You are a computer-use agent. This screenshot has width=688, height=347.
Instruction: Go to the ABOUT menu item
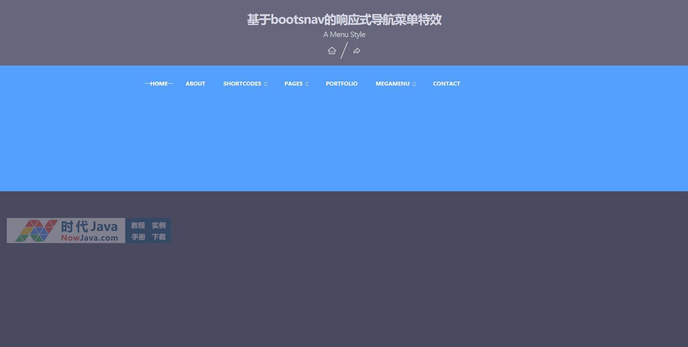pyautogui.click(x=196, y=84)
